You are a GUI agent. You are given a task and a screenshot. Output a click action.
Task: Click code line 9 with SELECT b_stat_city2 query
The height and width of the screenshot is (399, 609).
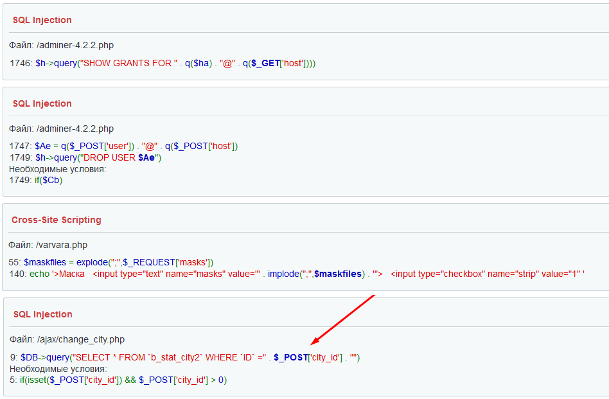click(x=185, y=357)
